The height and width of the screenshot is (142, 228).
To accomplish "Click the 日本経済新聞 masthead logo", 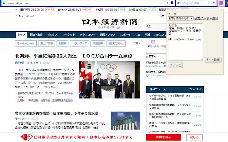I will 109,22.
